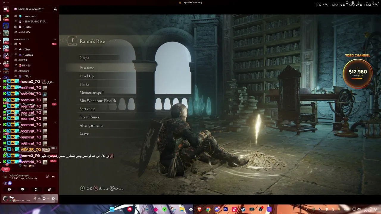Open Steam from the taskbar

(243, 209)
